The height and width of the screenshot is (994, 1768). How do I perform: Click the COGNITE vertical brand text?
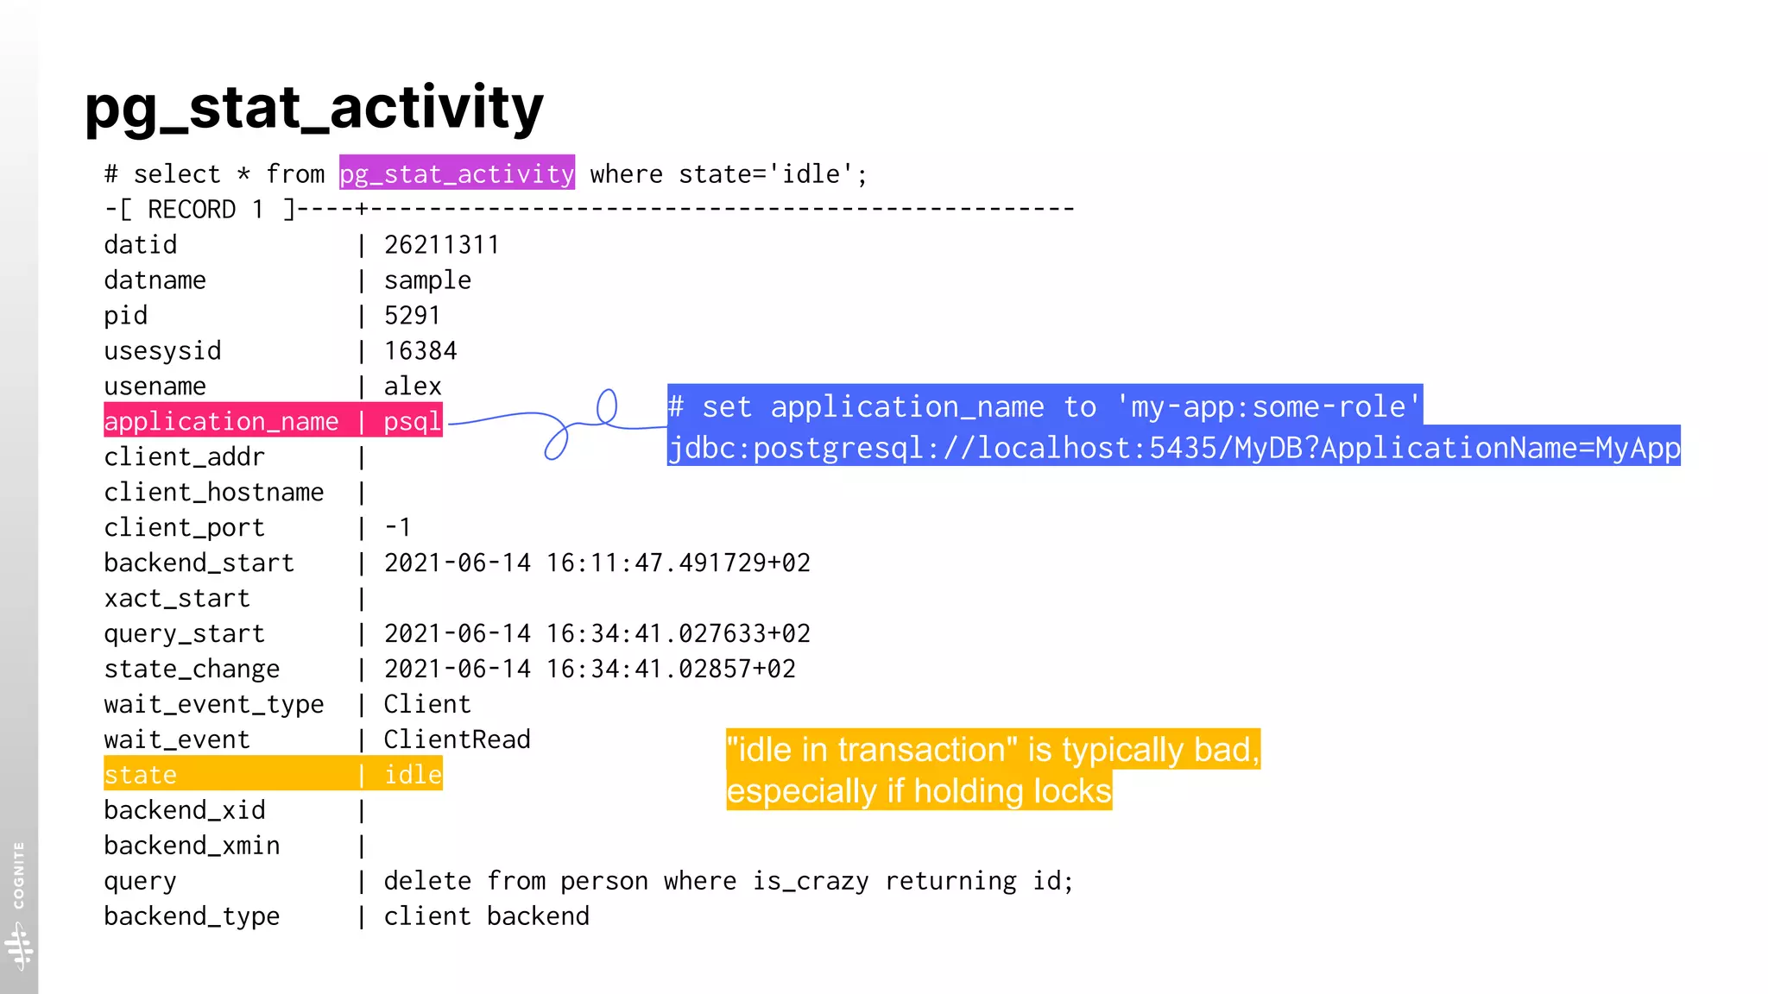(18, 875)
